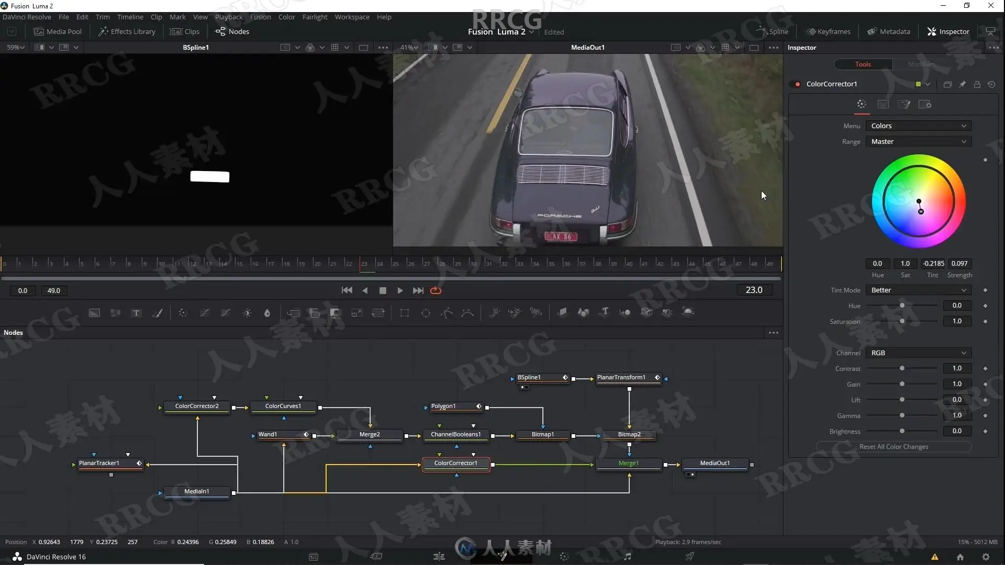Open the Deliver page rocket icon
This screenshot has height=565, width=1005.
(690, 557)
